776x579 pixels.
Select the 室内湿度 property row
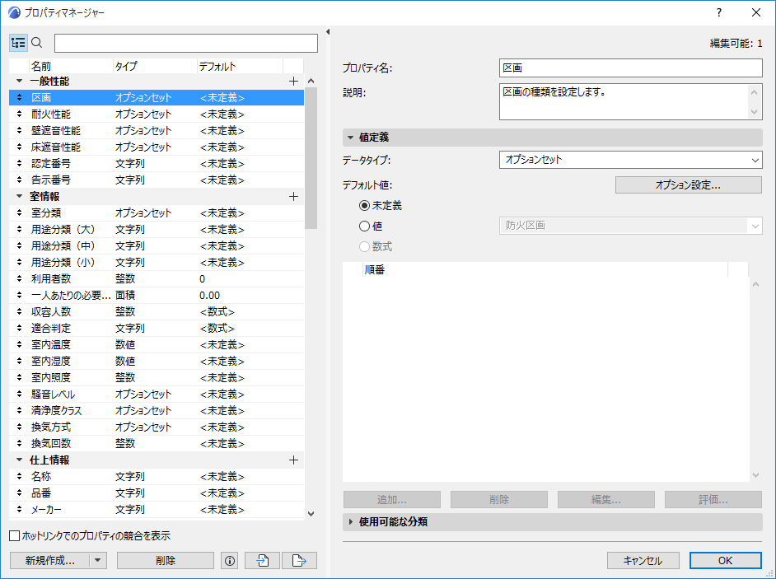[157, 362]
